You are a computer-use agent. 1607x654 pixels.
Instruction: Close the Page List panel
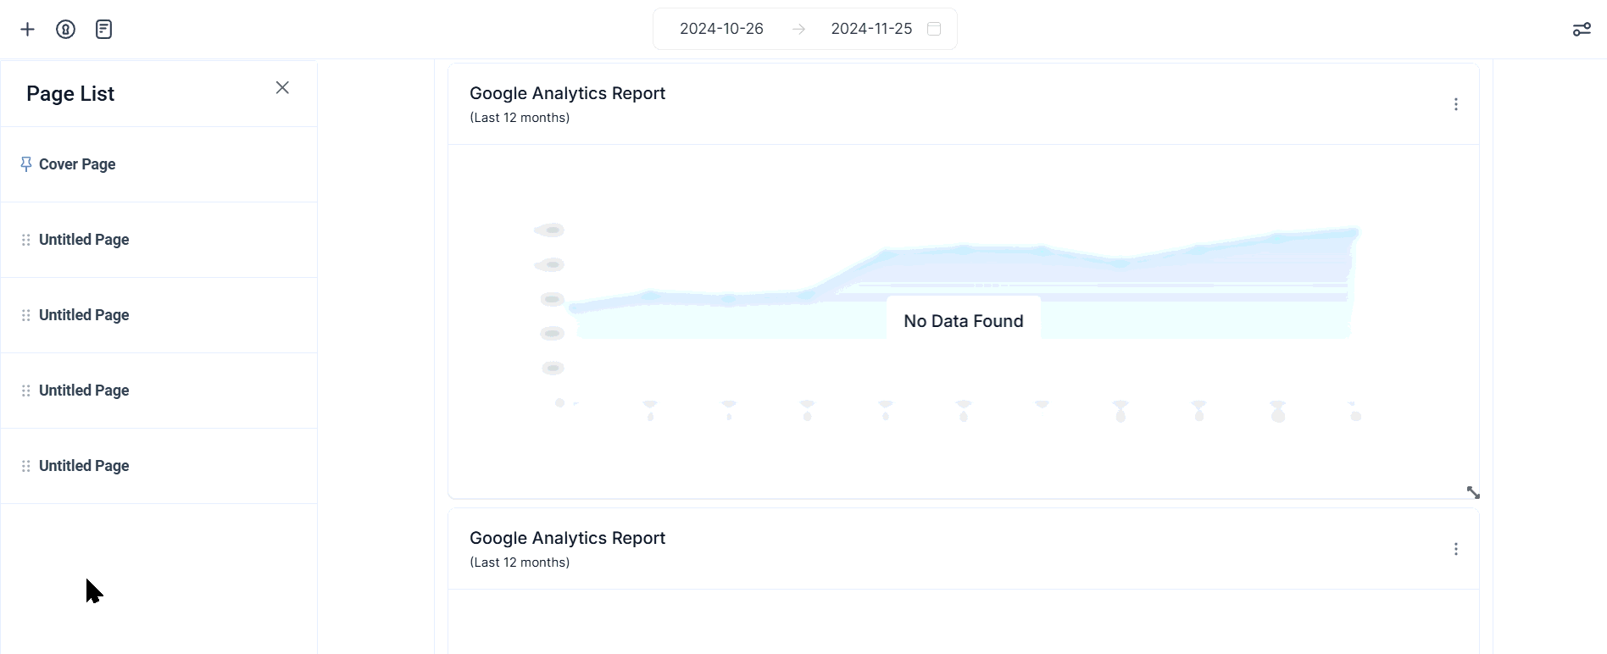click(282, 88)
